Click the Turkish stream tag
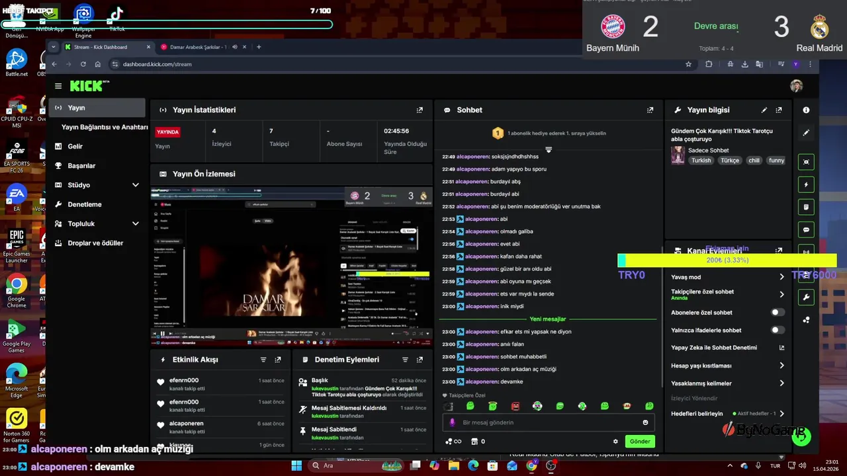The width and height of the screenshot is (847, 476). coord(701,161)
